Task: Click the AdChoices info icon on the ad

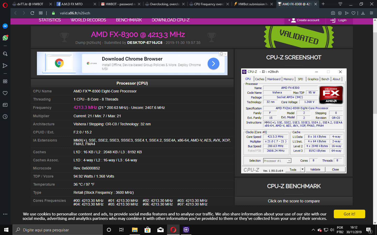Action: [221, 54]
